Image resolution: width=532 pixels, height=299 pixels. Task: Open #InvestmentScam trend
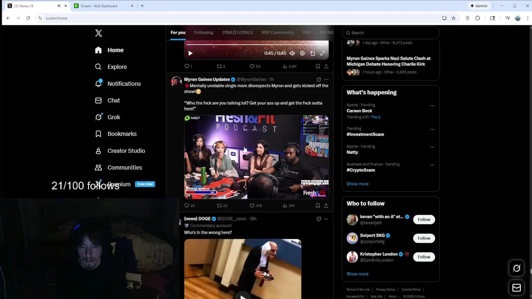(x=365, y=135)
